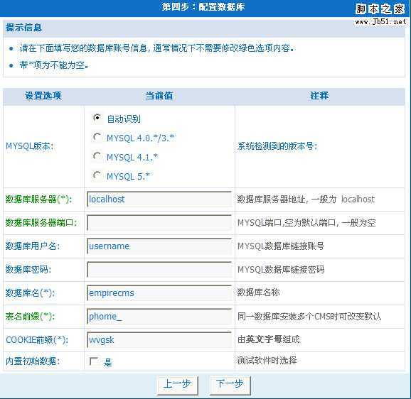Click the 测试软件时选择 note
Image resolution: width=411 pixels, height=399 pixels.
pyautogui.click(x=267, y=361)
